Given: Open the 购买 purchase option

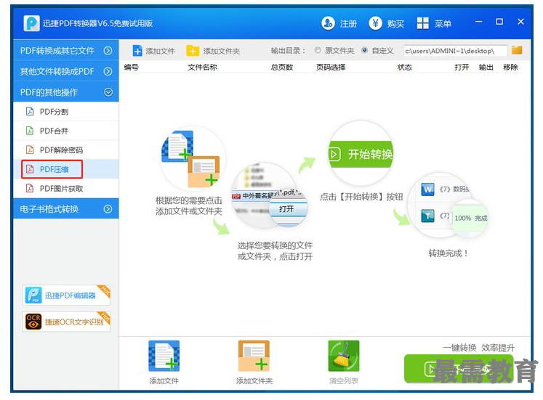Looking at the screenshot, I should click(386, 23).
